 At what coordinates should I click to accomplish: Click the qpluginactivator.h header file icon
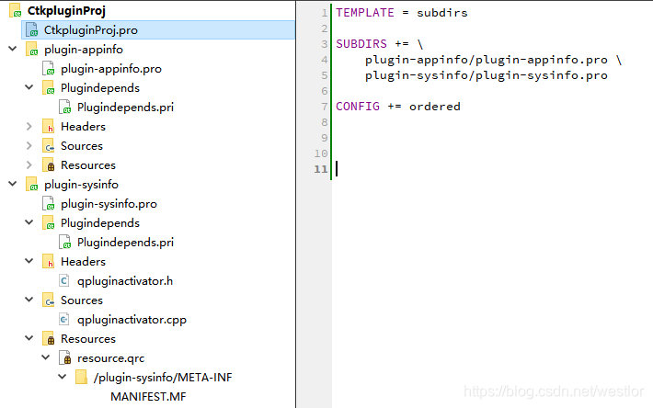click(64, 281)
